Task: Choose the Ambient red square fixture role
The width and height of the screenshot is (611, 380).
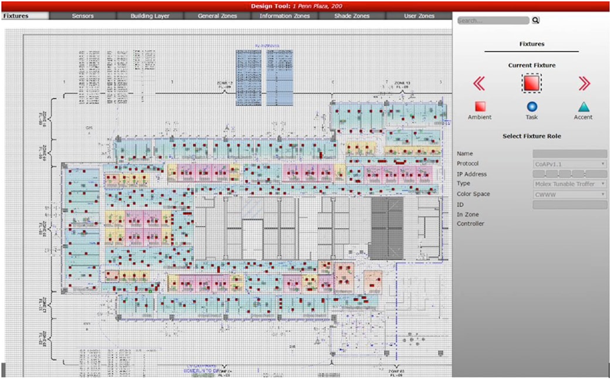Action: [x=480, y=106]
